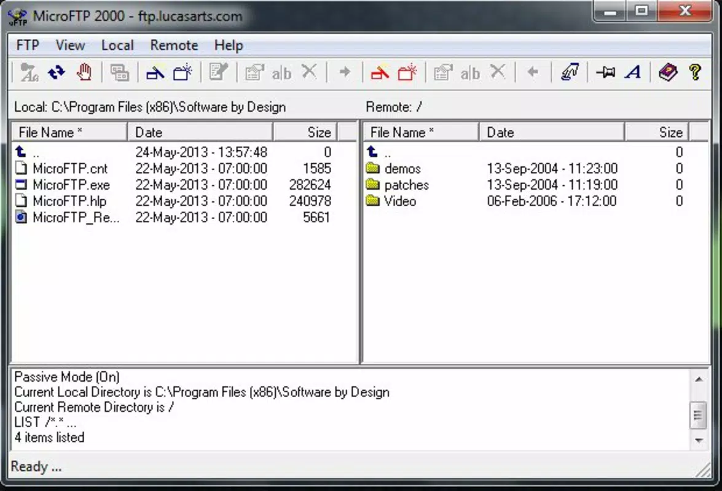Image resolution: width=722 pixels, height=491 pixels.
Task: Open the Help menu
Action: click(229, 45)
